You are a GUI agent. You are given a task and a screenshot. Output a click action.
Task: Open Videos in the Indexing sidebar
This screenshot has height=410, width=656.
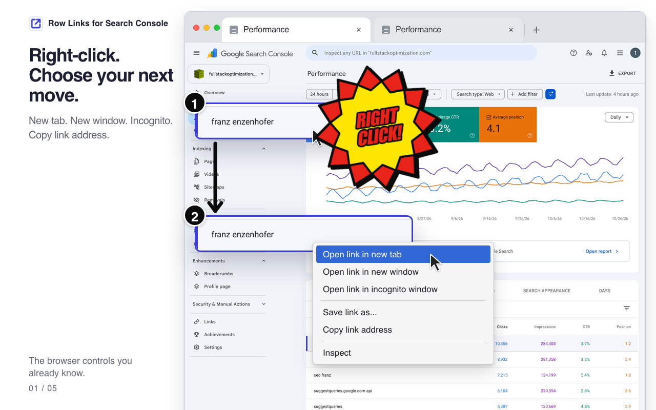[x=211, y=174]
